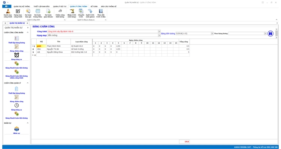281x149 pixels.
Task: Expand the Theo bảng lương dropdown
Action: pyautogui.click(x=265, y=33)
